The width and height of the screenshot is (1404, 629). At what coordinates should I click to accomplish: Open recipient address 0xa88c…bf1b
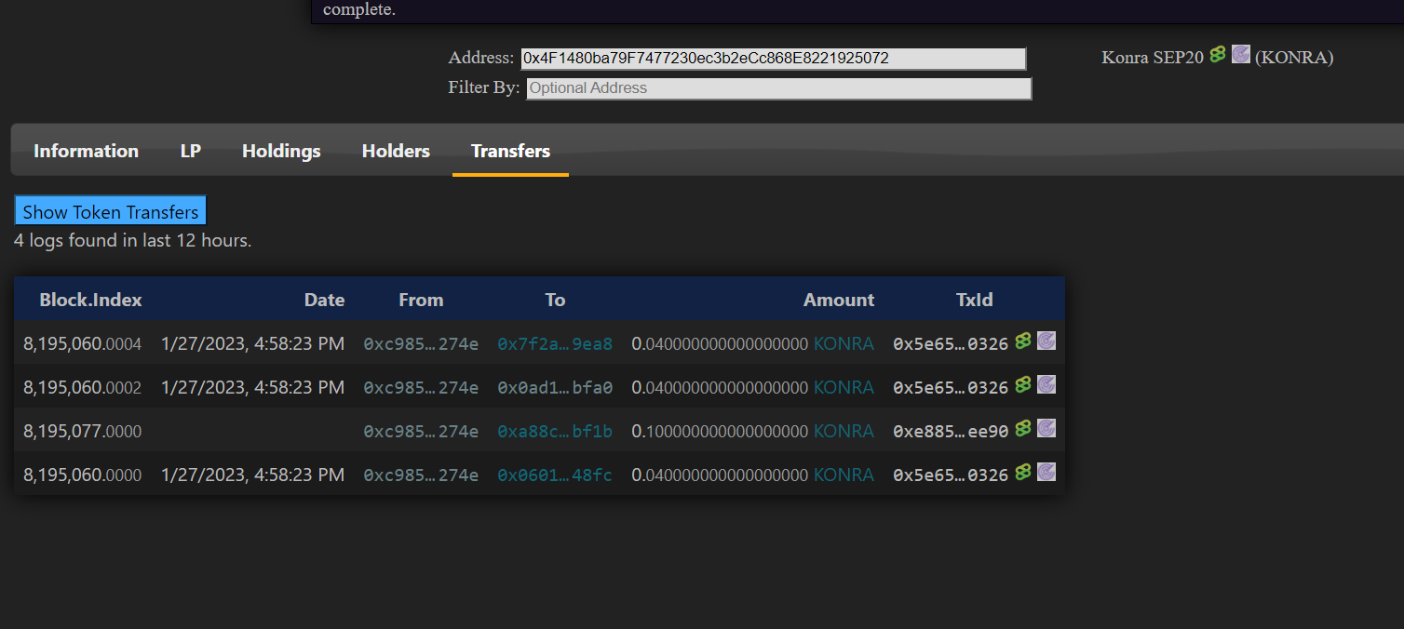pos(555,432)
